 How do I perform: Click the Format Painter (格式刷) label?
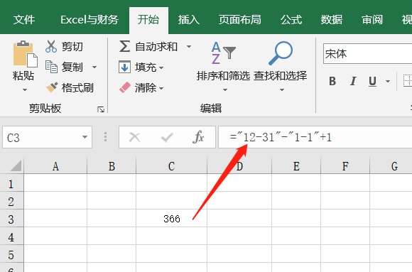click(77, 88)
